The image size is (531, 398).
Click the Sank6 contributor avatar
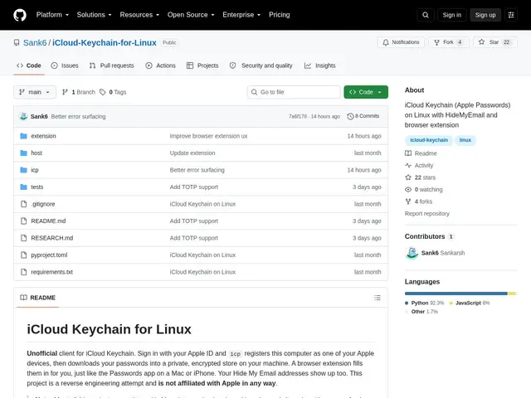coord(412,253)
